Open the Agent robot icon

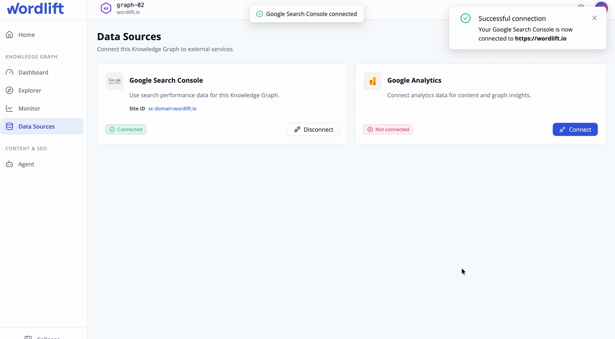9,164
